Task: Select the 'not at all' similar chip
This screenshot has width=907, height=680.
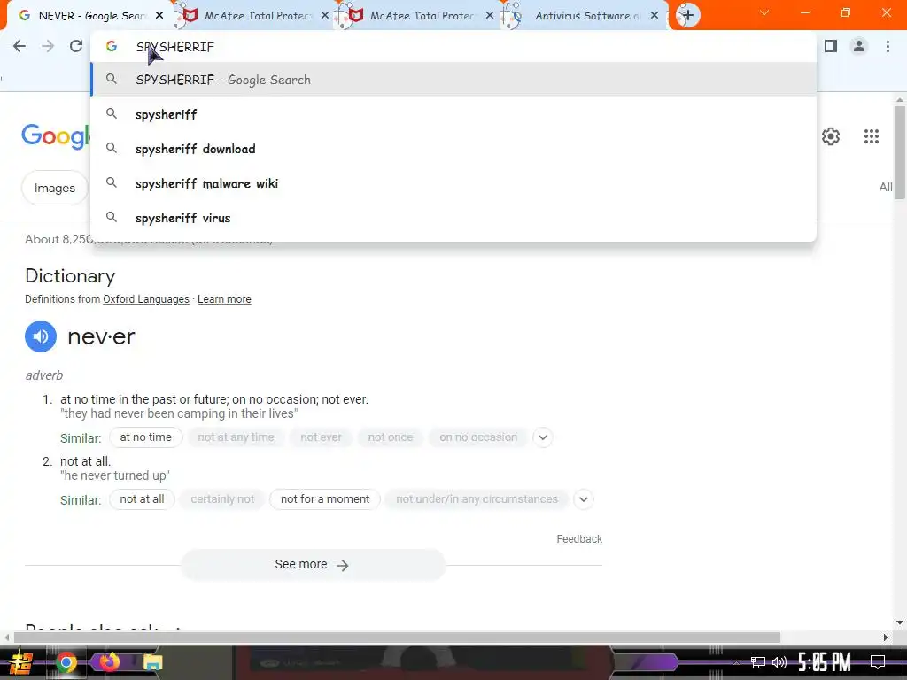Action: [142, 499]
